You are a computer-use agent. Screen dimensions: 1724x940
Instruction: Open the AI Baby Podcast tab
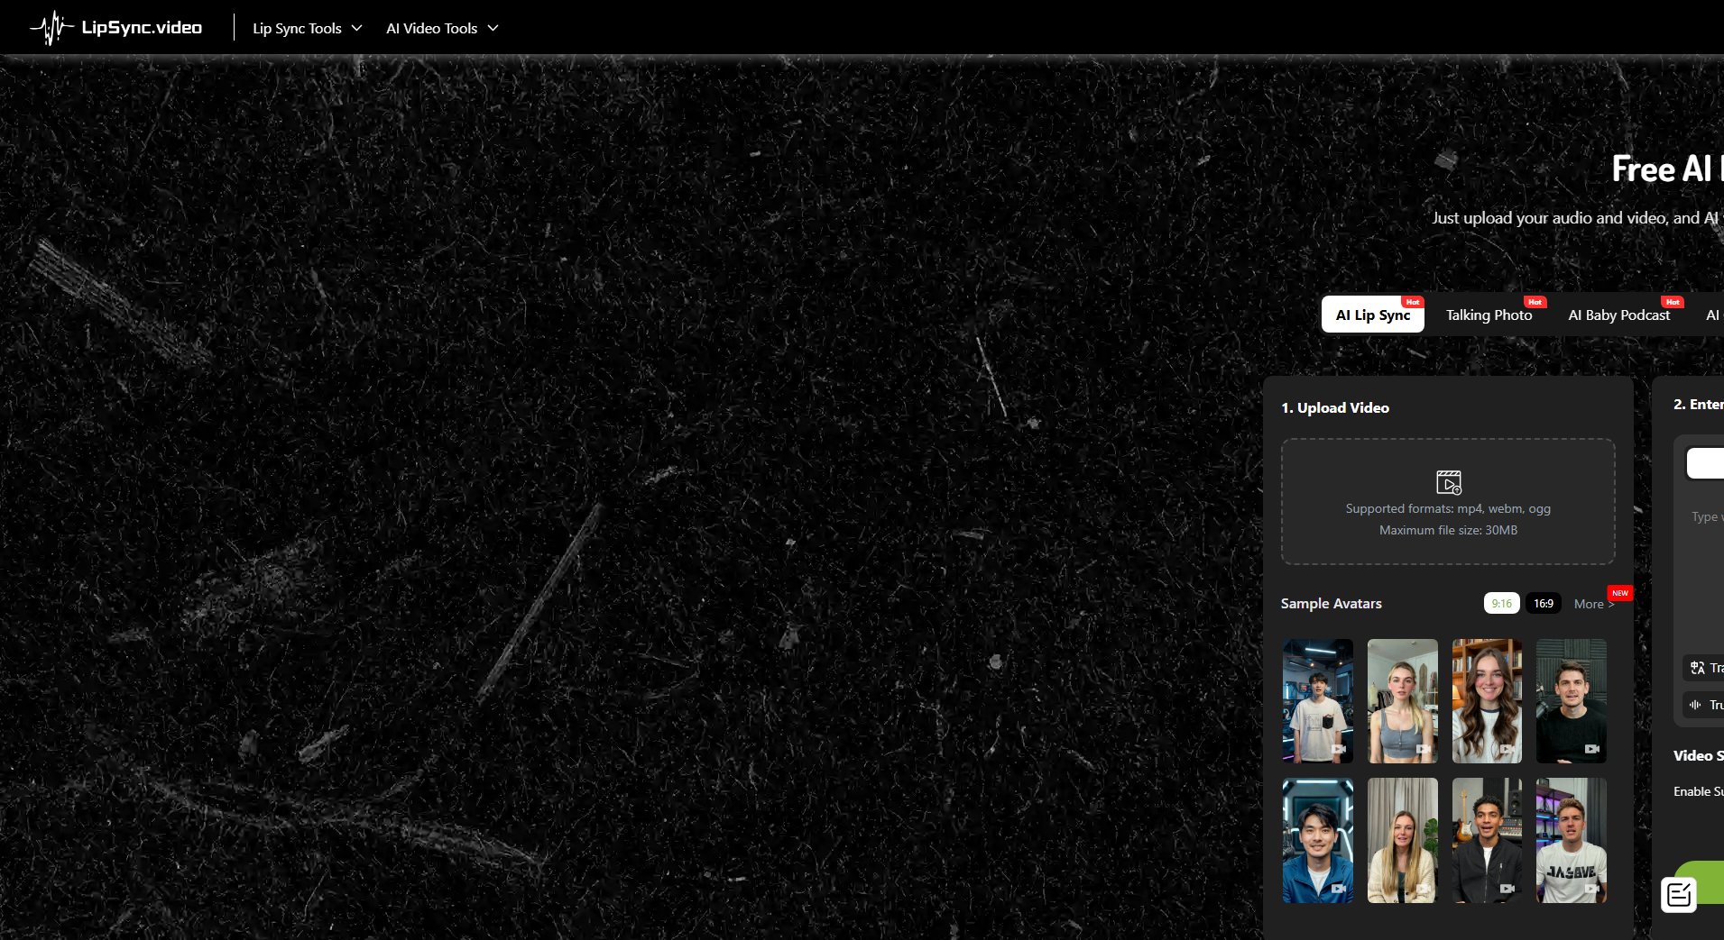[x=1618, y=315]
